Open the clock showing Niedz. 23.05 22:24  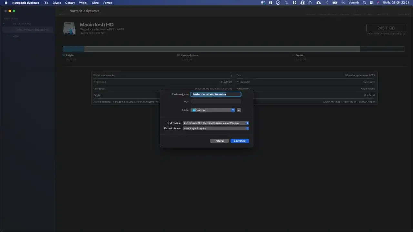point(396,3)
